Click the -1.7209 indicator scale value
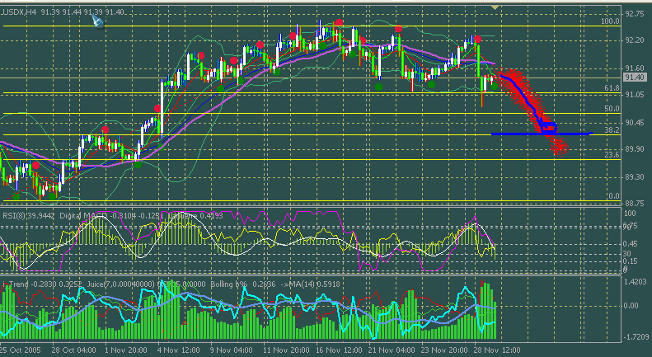The width and height of the screenshot is (652, 357). (635, 336)
